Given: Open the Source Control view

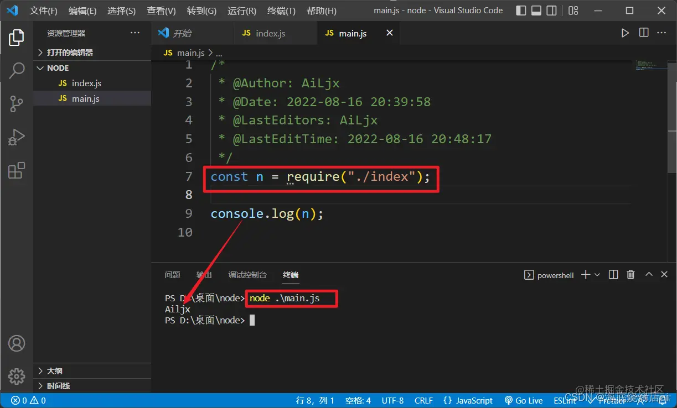Looking at the screenshot, I should (x=17, y=103).
